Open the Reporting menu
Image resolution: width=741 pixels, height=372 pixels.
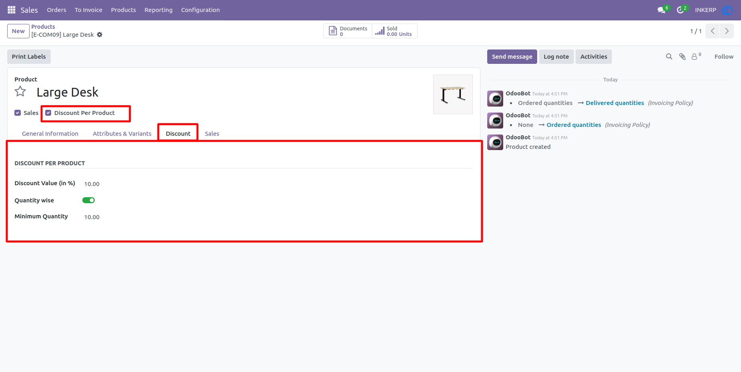(158, 10)
